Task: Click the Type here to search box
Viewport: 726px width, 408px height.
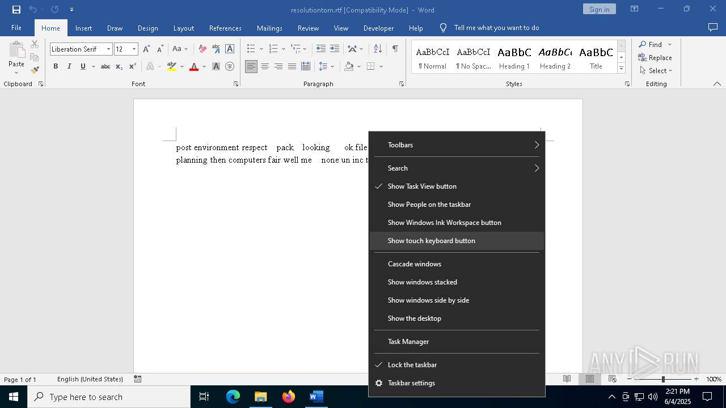Action: [x=109, y=397]
